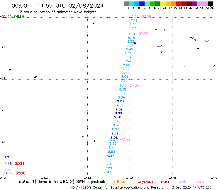Image resolution: width=217 pixels, height=190 pixels.
Task: Click the longitude axis label '-138'
Action: pyautogui.click(x=172, y=178)
